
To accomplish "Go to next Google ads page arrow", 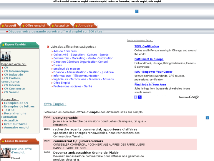I will [140, 97].
